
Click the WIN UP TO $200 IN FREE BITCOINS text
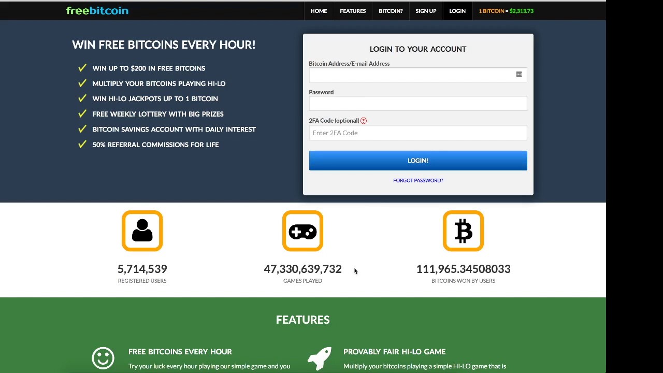pyautogui.click(x=149, y=68)
